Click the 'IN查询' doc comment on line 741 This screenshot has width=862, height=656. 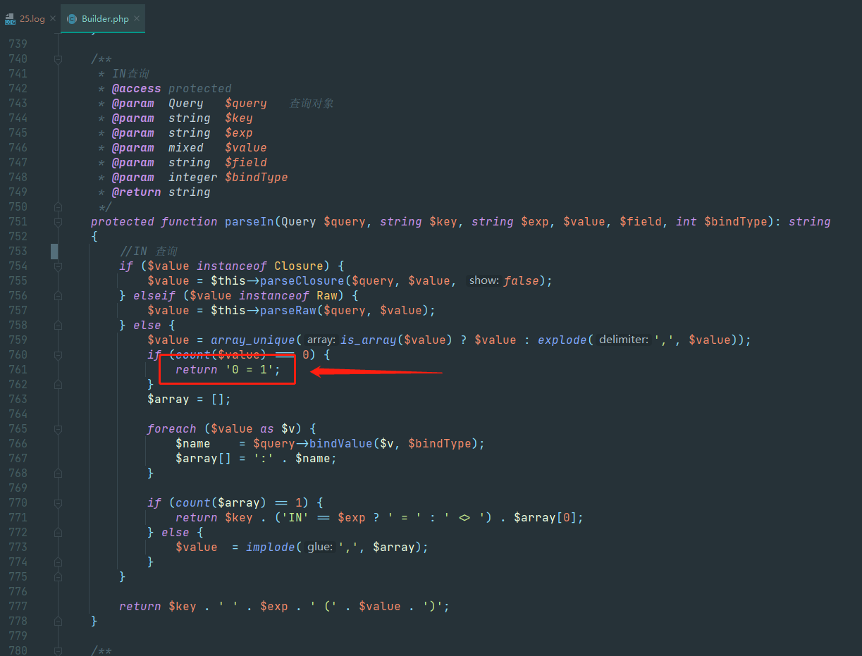(130, 74)
